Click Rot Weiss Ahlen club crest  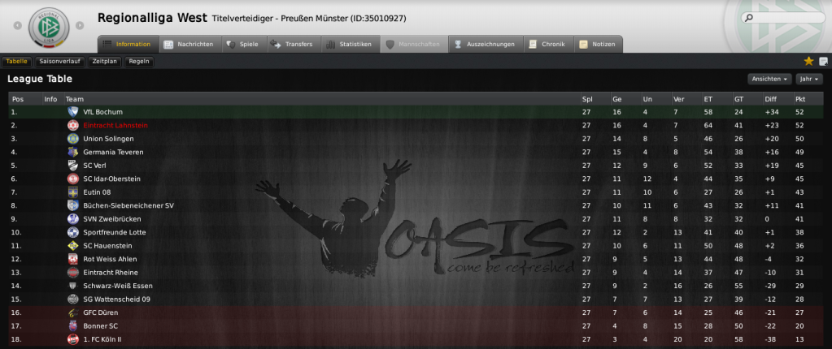[x=72, y=259]
